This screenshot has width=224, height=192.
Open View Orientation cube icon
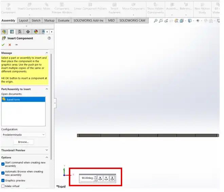(x=182, y=21)
